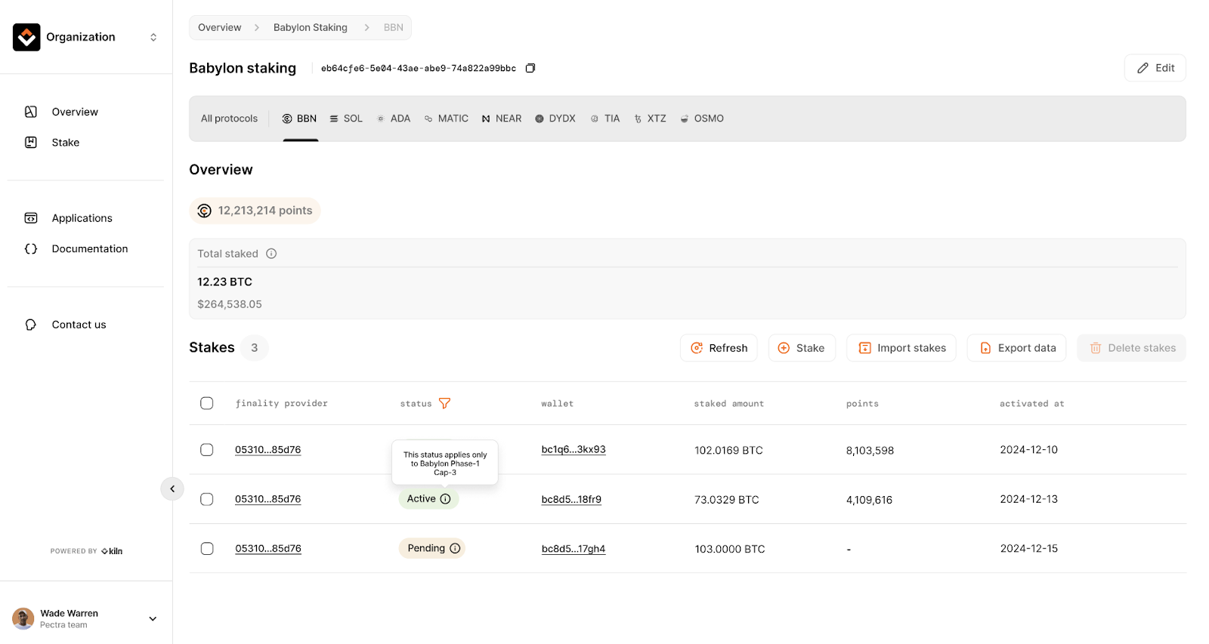Click the Stake sidebar icon
The width and height of the screenshot is (1209, 644).
[x=31, y=143]
